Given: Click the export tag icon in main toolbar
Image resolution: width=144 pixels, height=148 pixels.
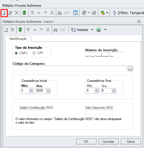Looking at the screenshot, I should point(84,13).
